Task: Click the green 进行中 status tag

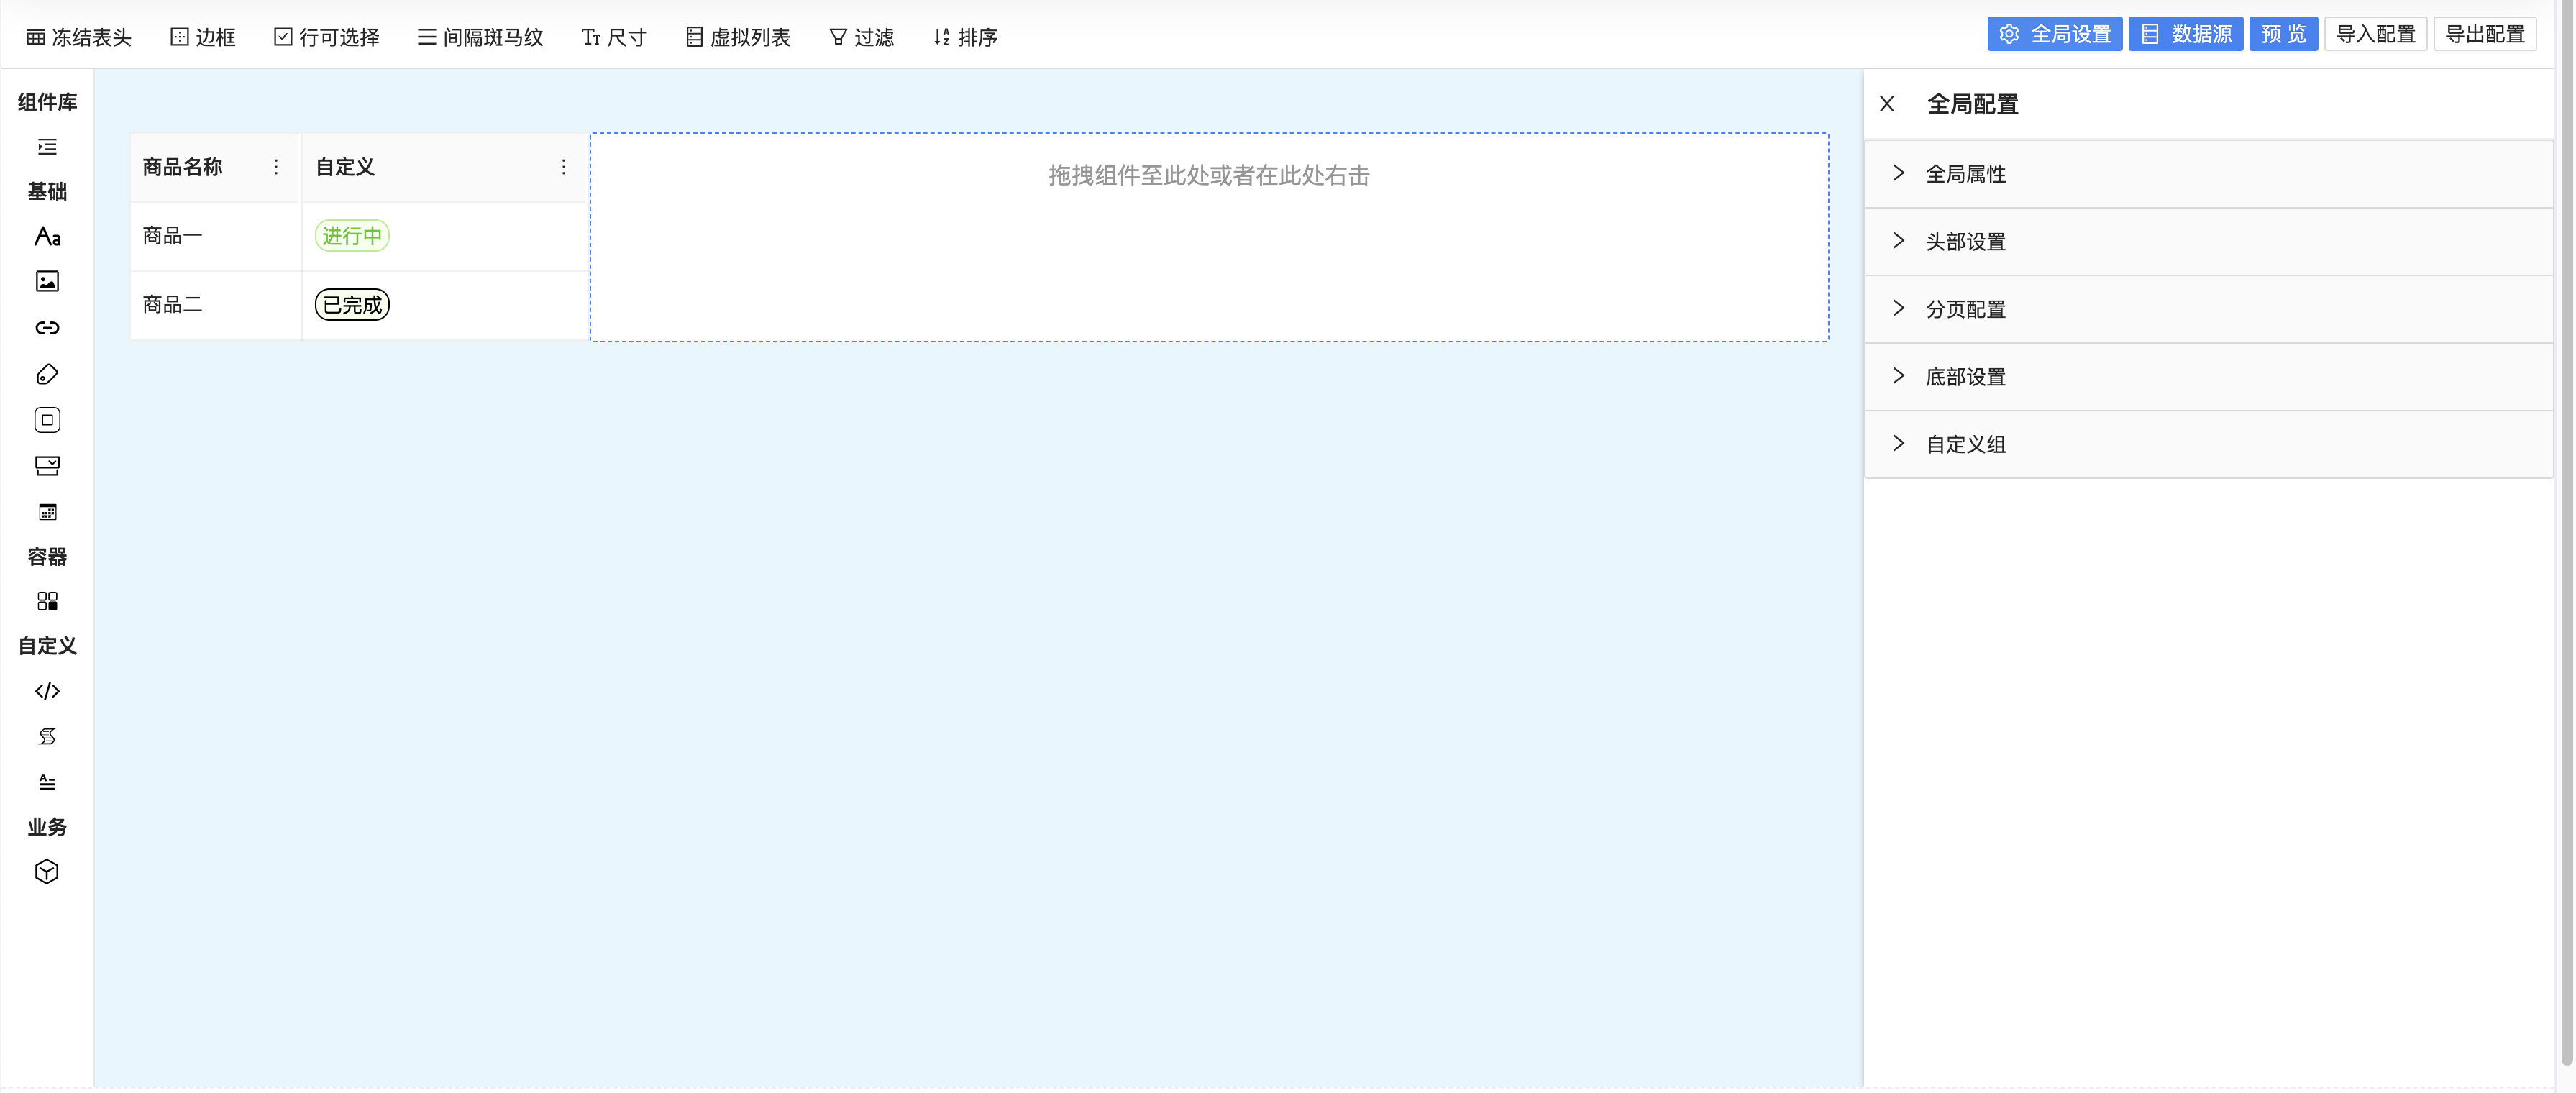Action: (x=351, y=236)
